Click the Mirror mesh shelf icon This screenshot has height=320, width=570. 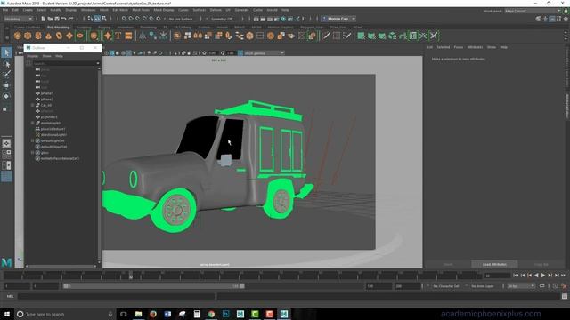pyautogui.click(x=198, y=36)
